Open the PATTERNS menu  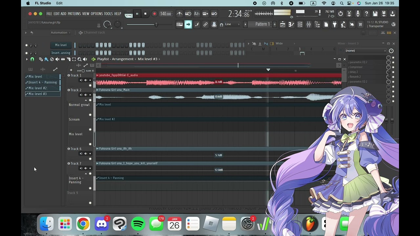(x=74, y=14)
